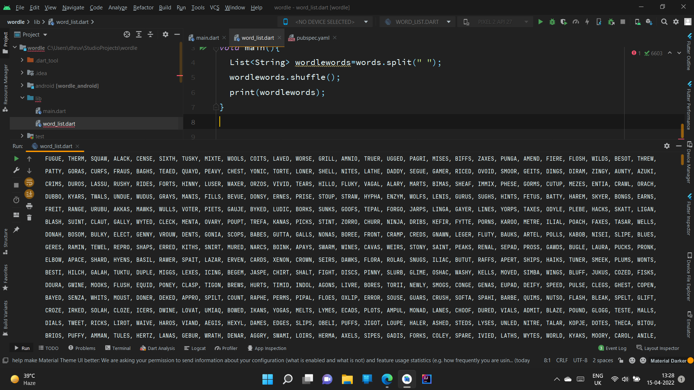This screenshot has height=390, width=694.
Task: Switch to pubspec.yaml editor tab
Action: pos(313,38)
